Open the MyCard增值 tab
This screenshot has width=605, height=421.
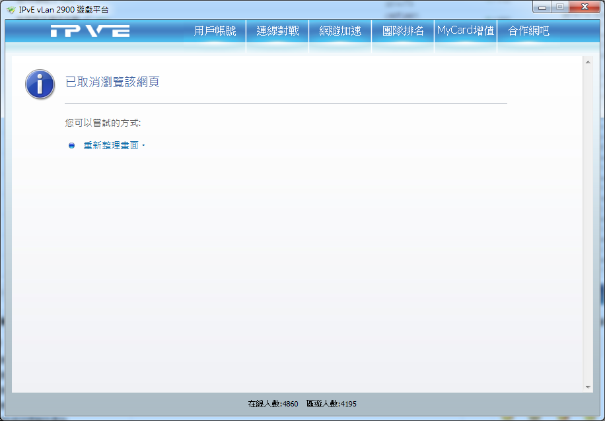[x=466, y=31]
